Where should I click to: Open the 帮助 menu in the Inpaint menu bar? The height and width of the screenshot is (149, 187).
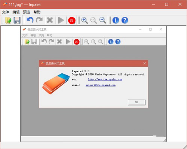(x=37, y=12)
